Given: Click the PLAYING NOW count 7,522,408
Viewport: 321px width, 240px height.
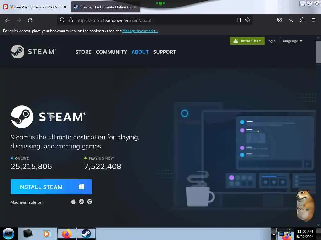Looking at the screenshot, I should (x=103, y=167).
